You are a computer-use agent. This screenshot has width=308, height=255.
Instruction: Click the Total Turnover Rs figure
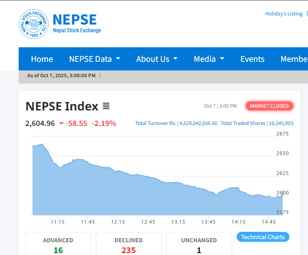(198, 123)
